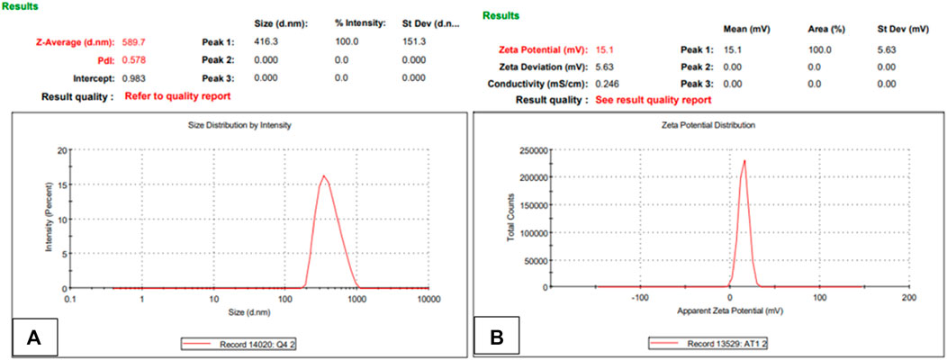Click the green 'Results' heading above zeta data

pyautogui.click(x=501, y=14)
